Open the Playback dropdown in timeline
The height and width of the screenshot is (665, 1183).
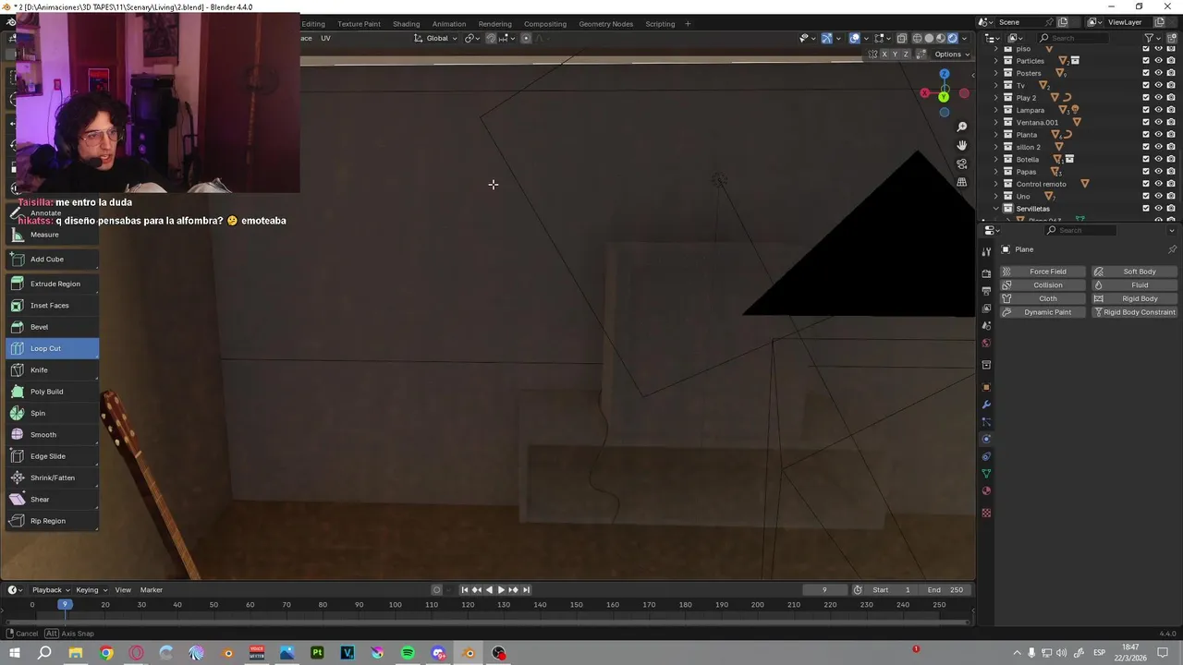click(51, 589)
